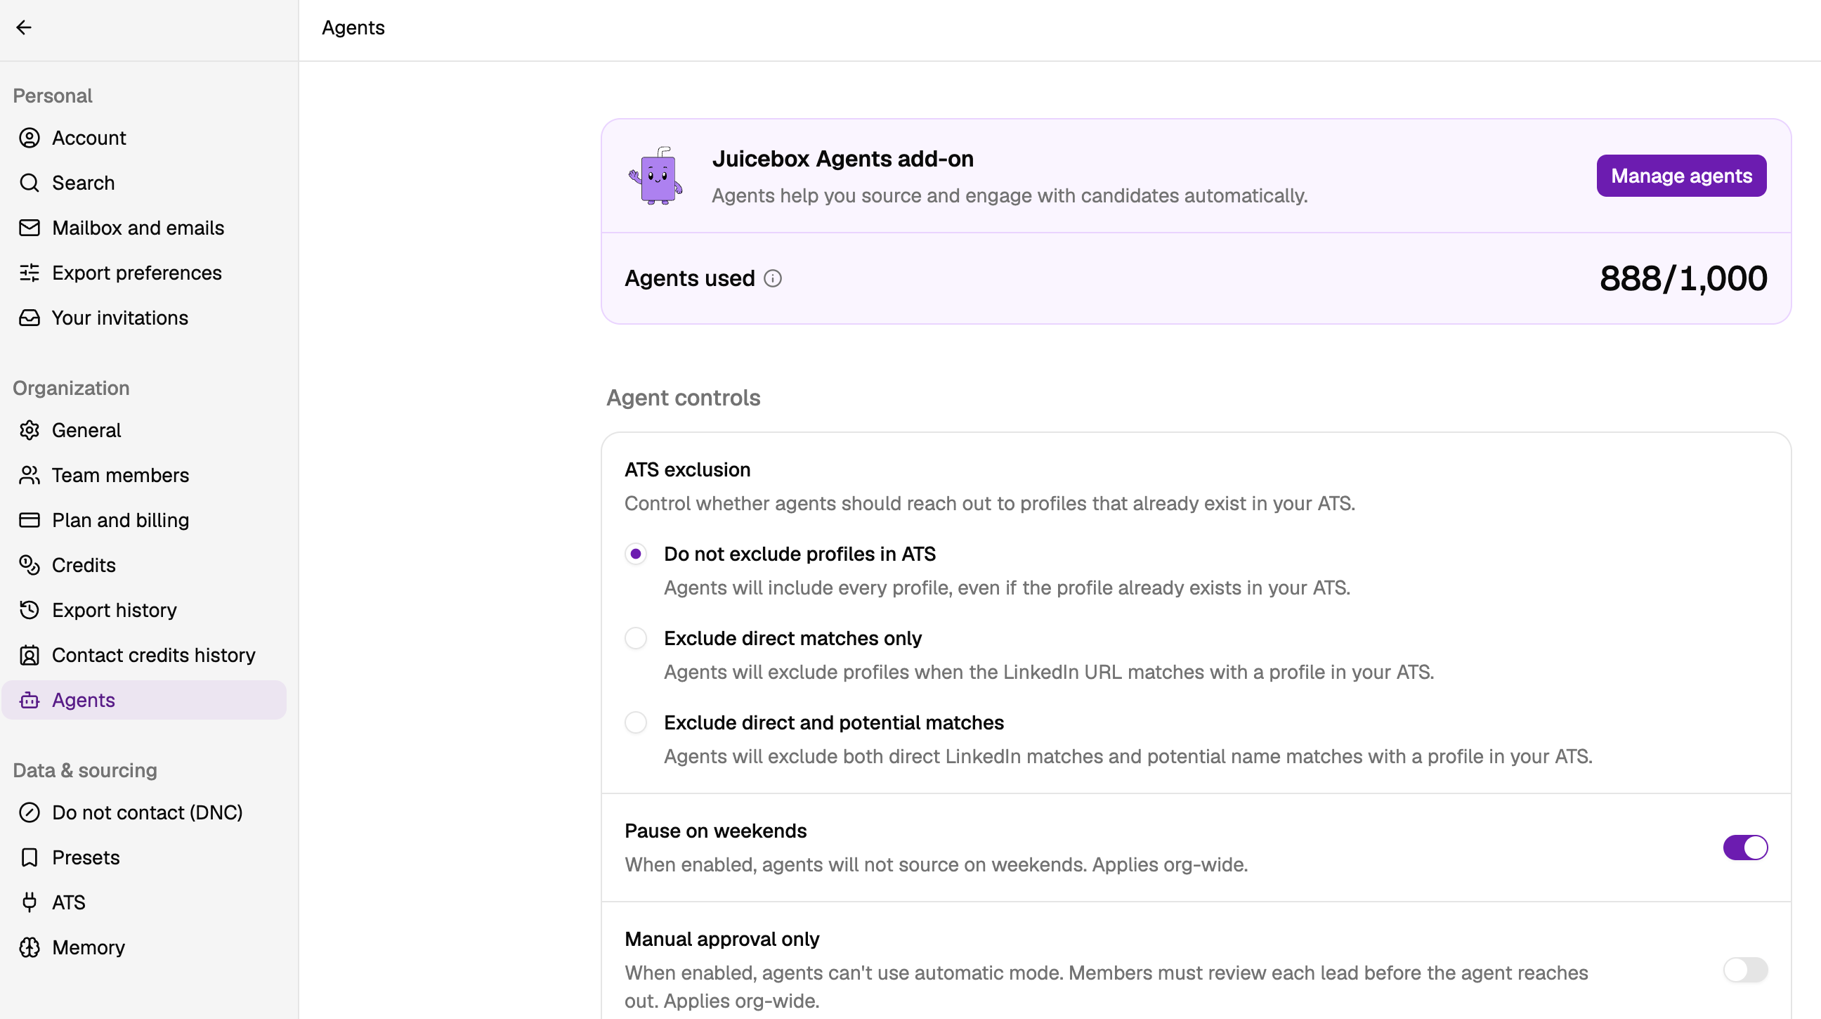Go back using the arrow icon
The image size is (1821, 1019).
(24, 27)
